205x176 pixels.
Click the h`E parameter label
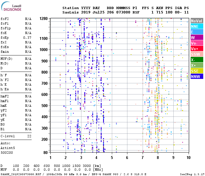tap(4, 85)
